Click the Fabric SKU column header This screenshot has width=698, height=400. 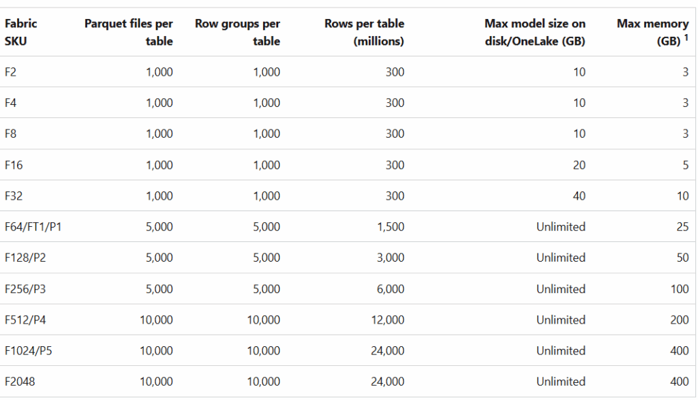[x=21, y=32]
